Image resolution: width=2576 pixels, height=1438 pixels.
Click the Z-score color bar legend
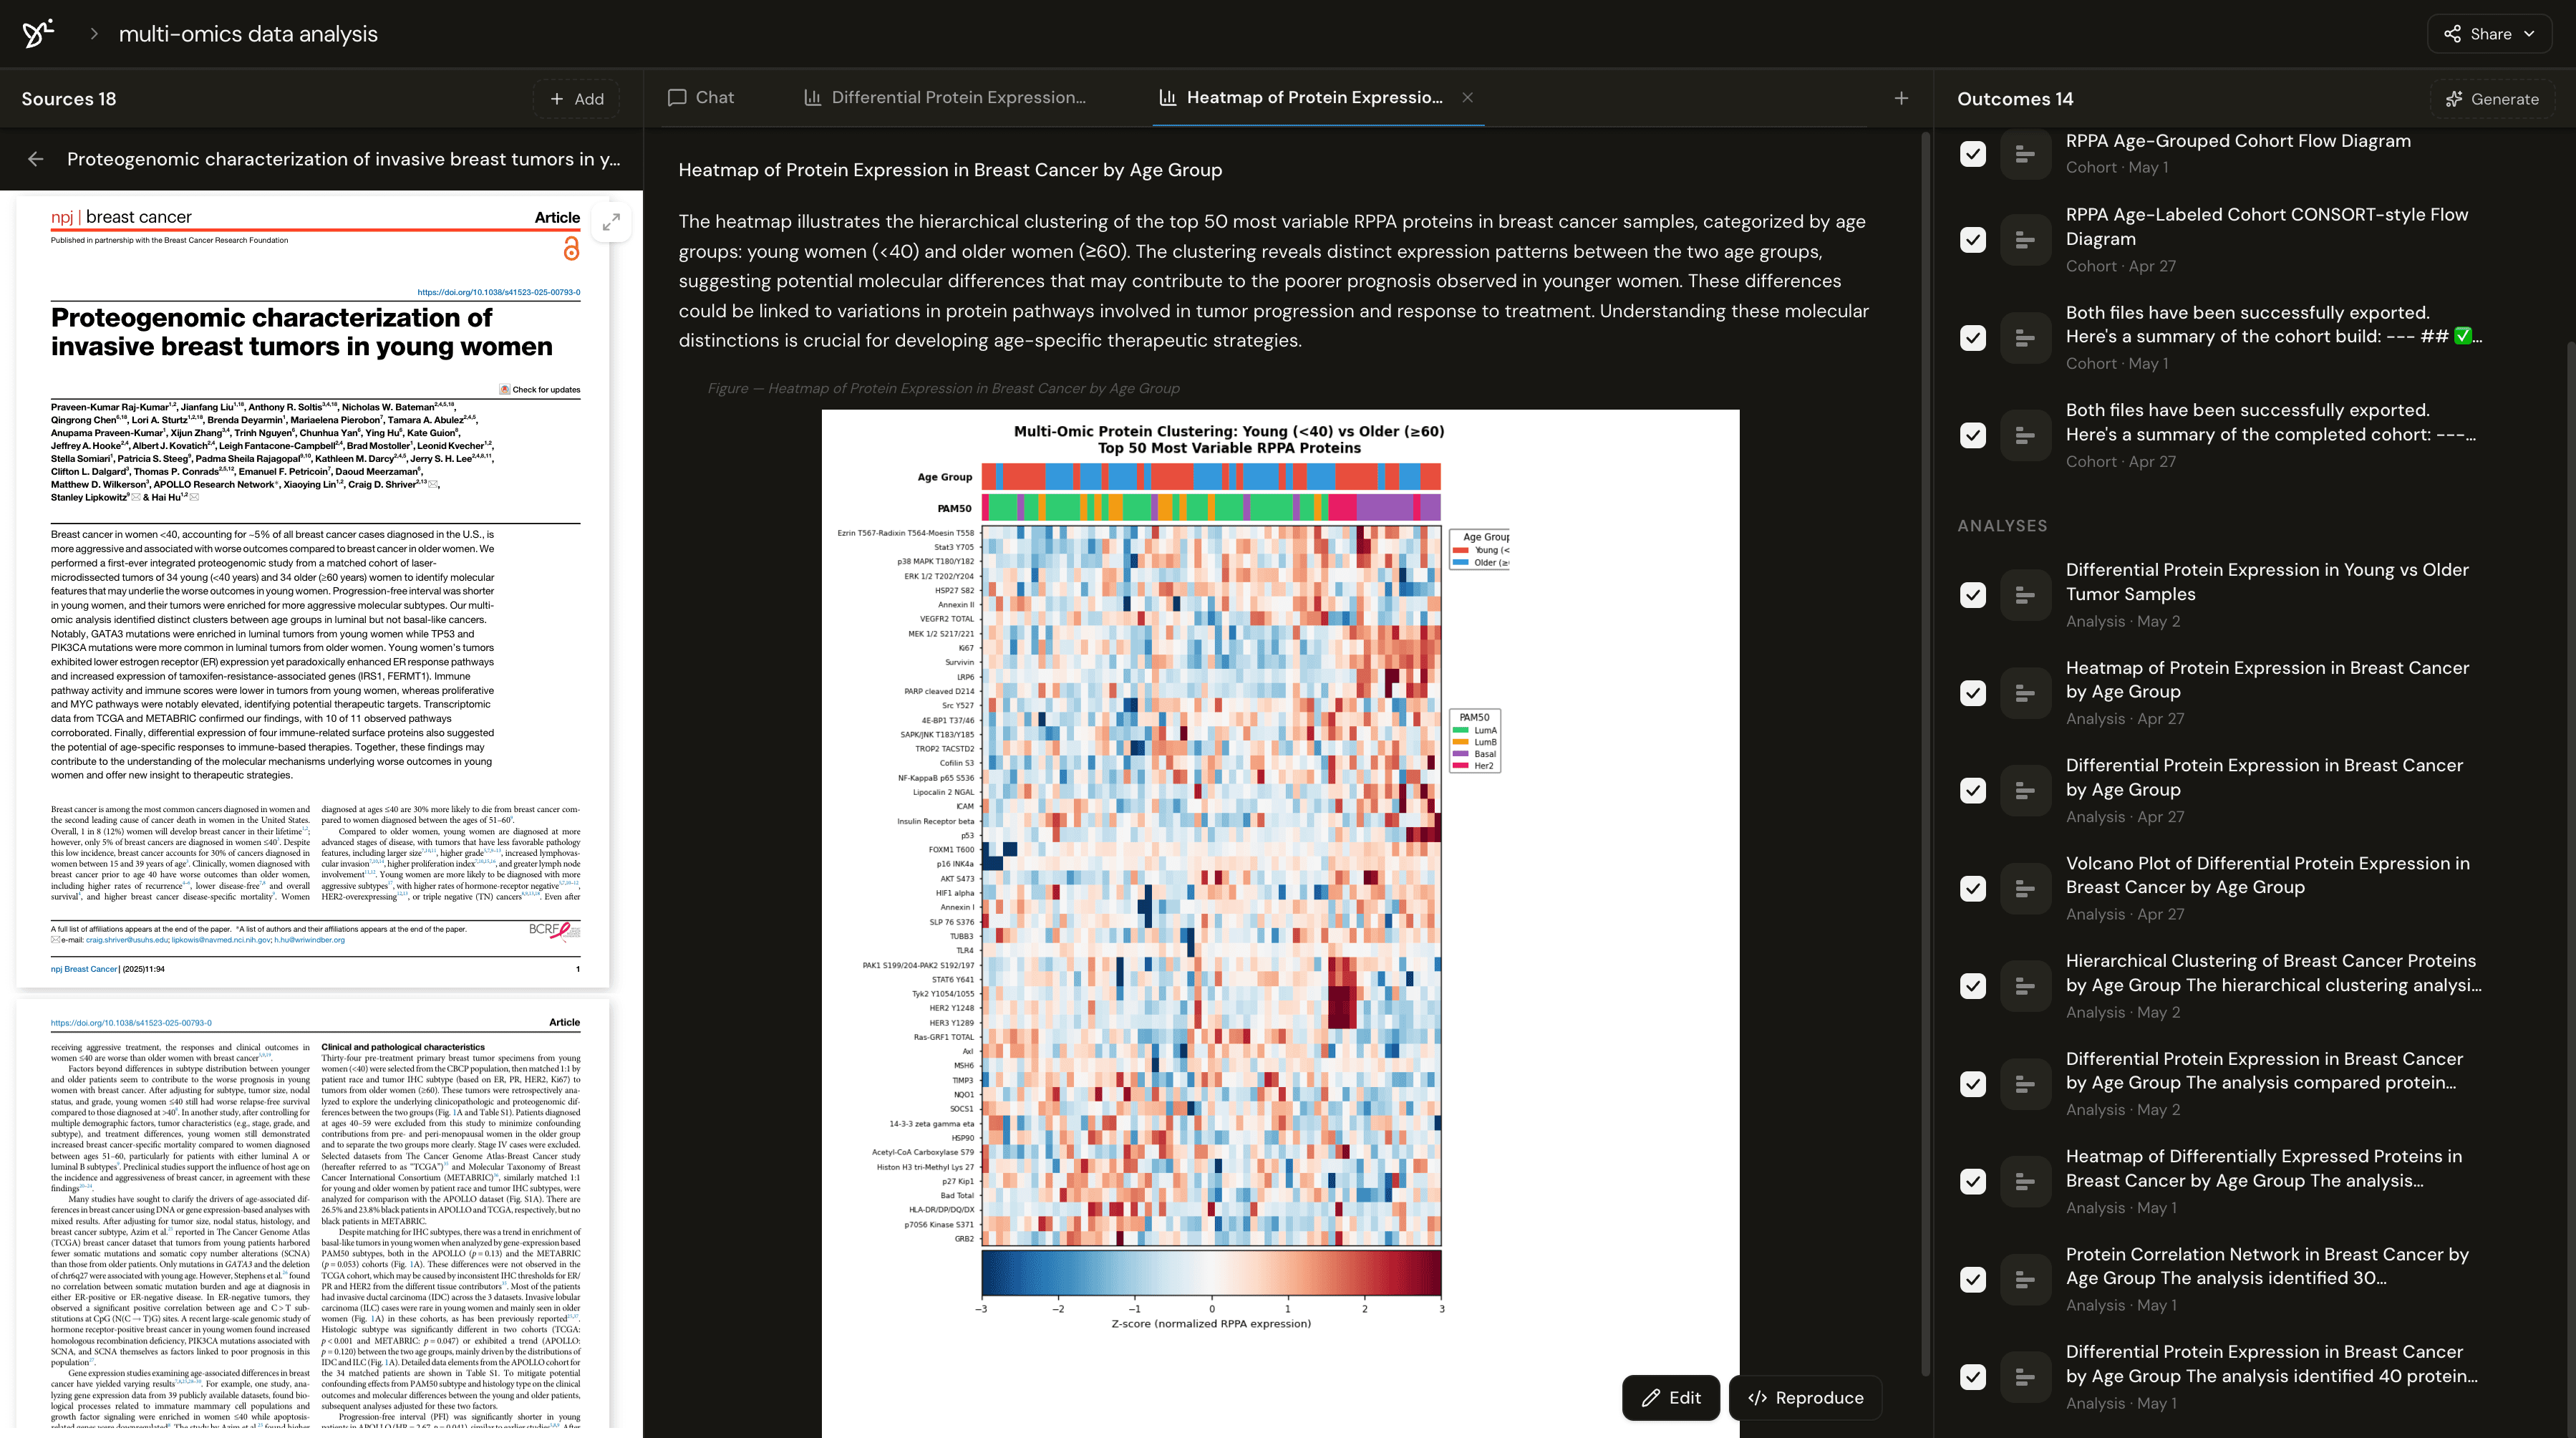click(1211, 1273)
